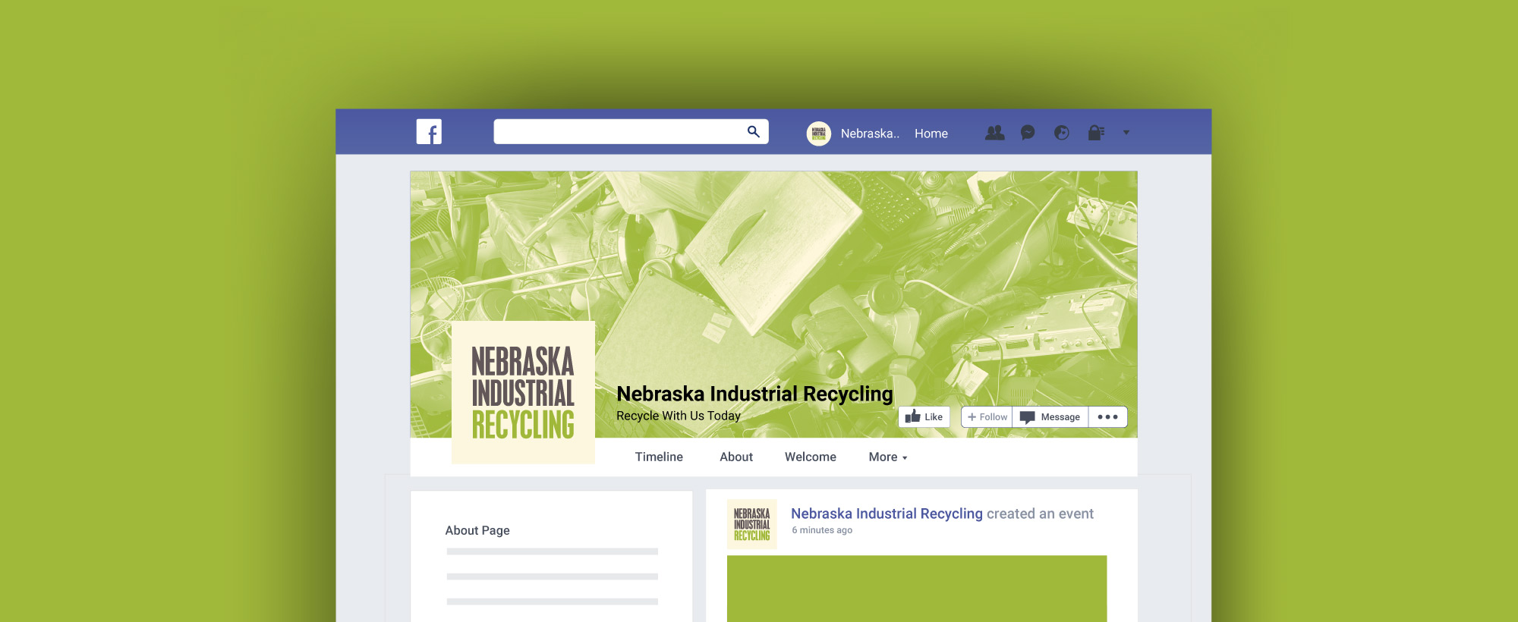Open the three-dots more actions button

[1107, 417]
